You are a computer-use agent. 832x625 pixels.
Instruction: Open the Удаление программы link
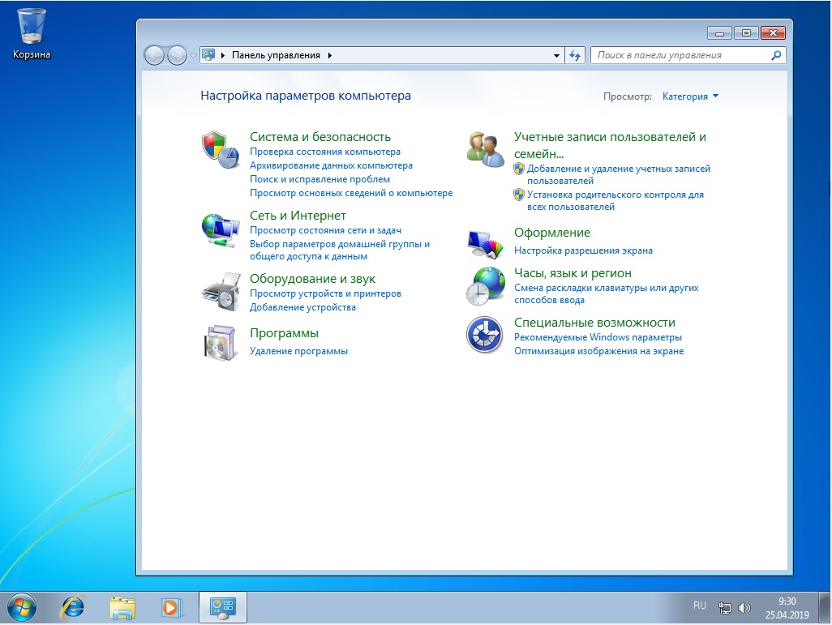point(298,351)
